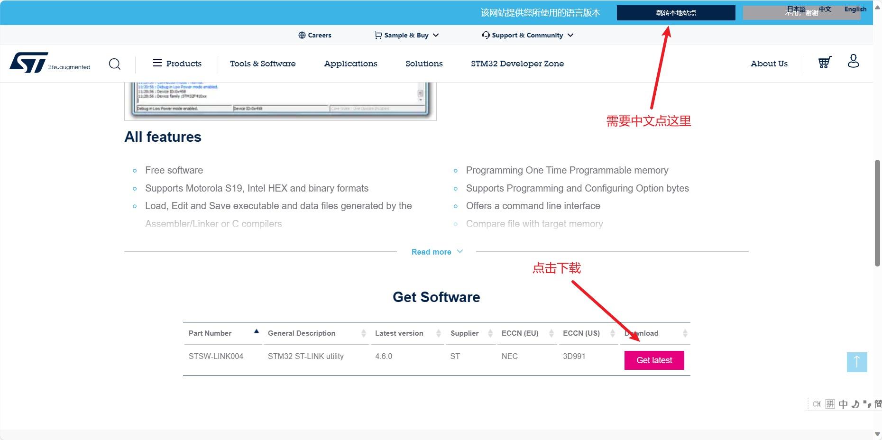
Task: Open the site search magnifier icon
Action: click(x=115, y=64)
